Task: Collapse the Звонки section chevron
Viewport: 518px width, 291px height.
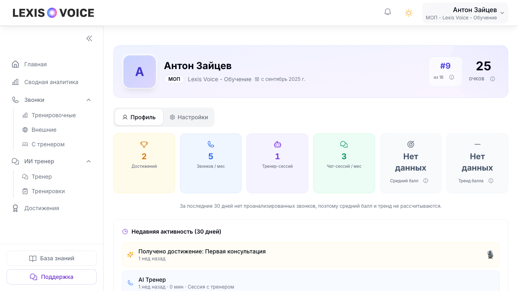Action: point(89,100)
